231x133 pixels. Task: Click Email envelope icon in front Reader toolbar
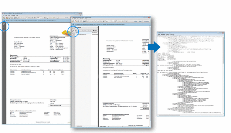coord(86,21)
